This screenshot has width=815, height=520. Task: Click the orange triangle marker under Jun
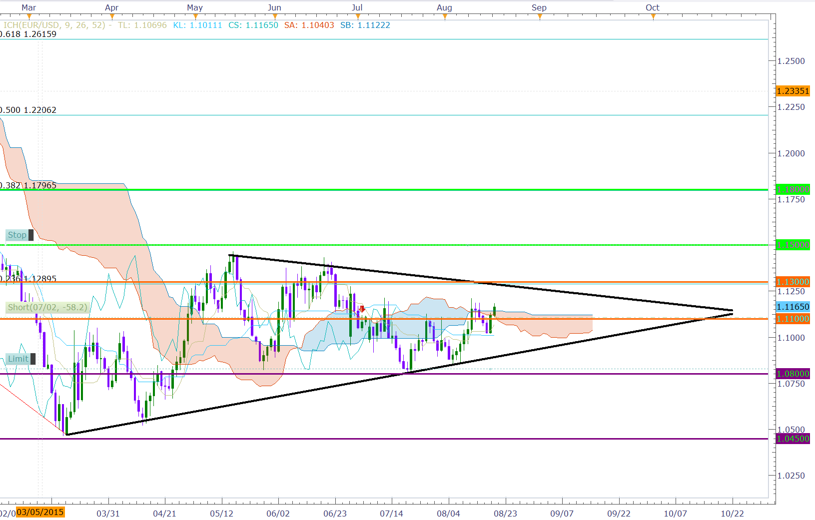click(x=275, y=17)
